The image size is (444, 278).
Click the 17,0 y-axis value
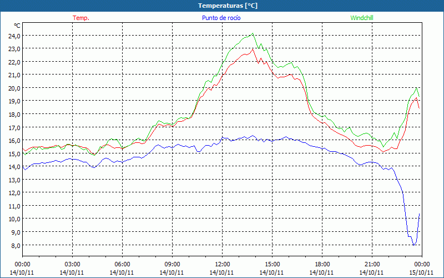pyautogui.click(x=14, y=128)
